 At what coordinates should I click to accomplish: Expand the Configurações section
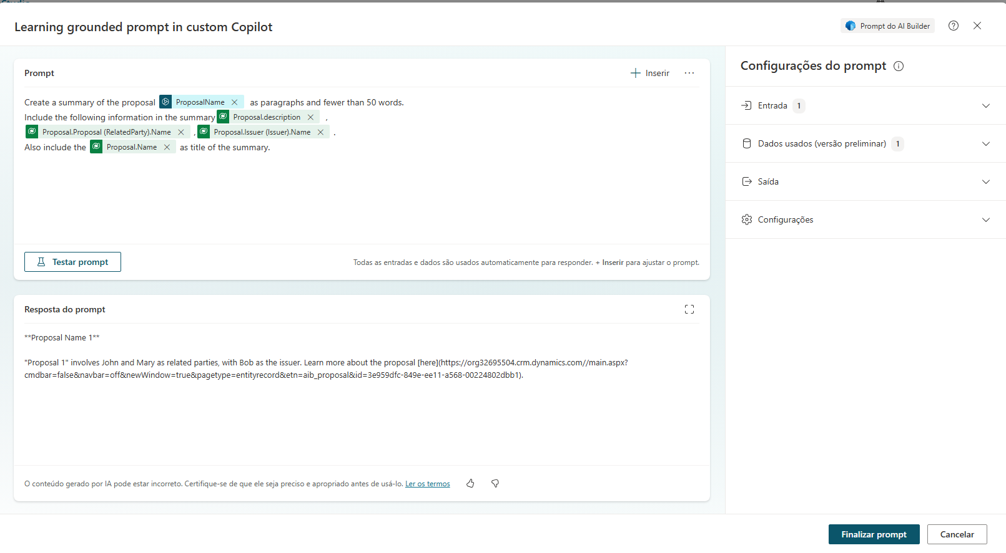pyautogui.click(x=865, y=219)
